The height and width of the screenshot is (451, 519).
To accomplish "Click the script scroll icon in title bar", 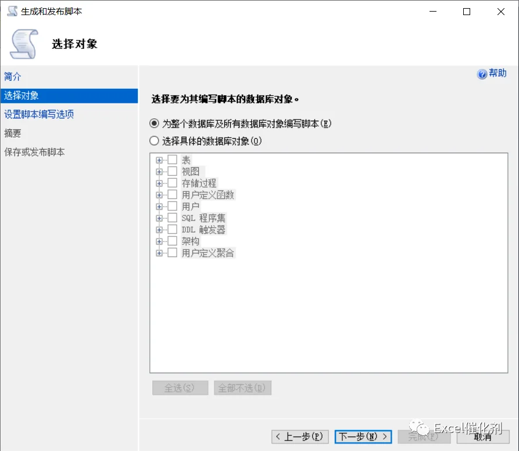I will [x=12, y=11].
